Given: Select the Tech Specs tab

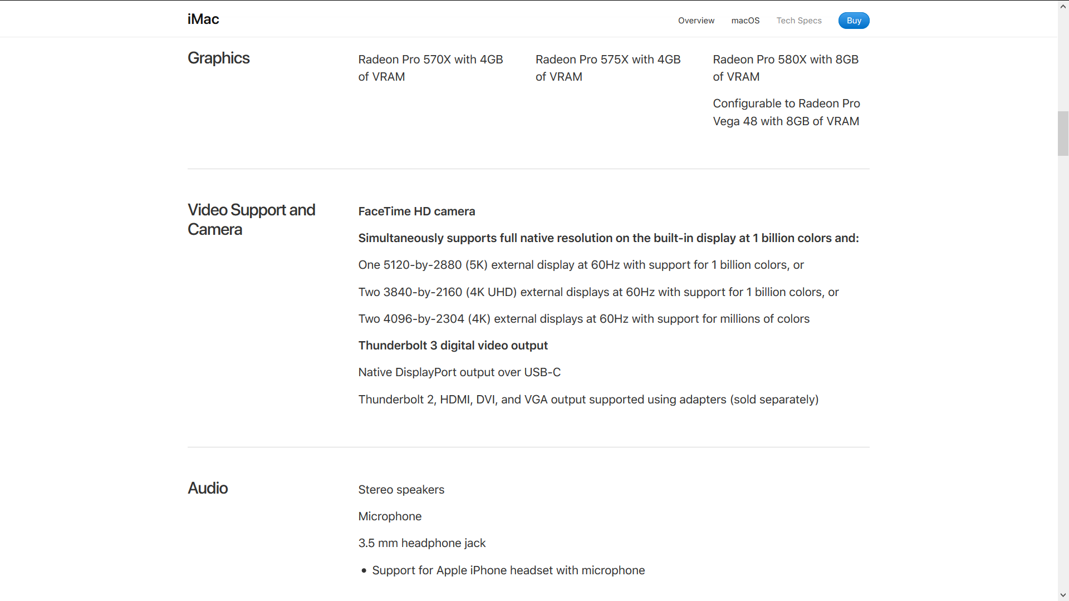Looking at the screenshot, I should pyautogui.click(x=799, y=21).
